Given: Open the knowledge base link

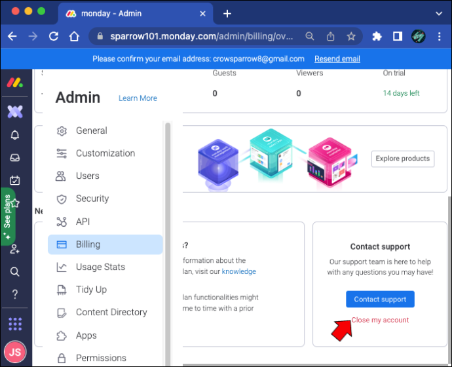Looking at the screenshot, I should click(238, 271).
